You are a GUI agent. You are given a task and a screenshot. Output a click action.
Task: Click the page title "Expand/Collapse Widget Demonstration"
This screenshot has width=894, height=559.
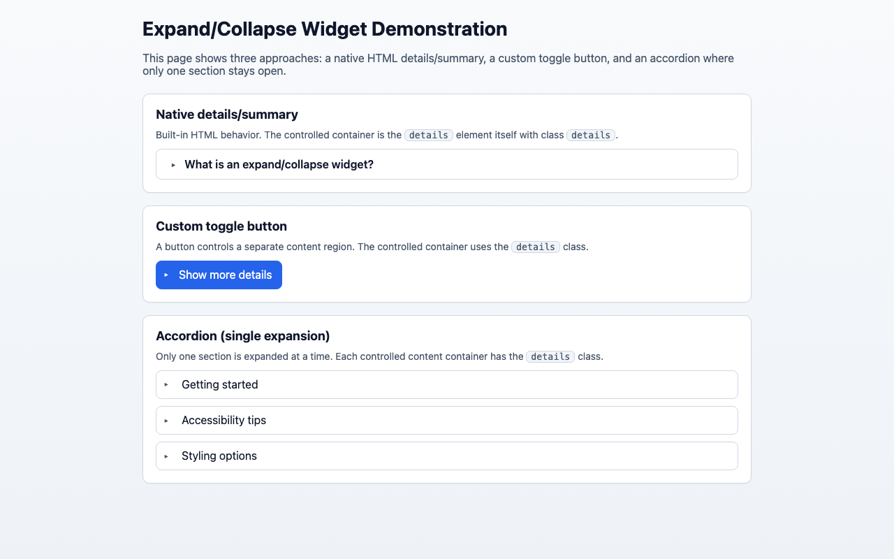pyautogui.click(x=324, y=29)
